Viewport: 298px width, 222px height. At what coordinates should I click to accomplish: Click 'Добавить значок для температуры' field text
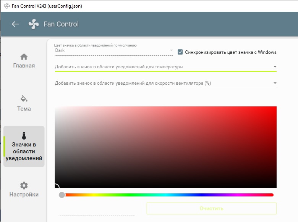[x=119, y=67]
